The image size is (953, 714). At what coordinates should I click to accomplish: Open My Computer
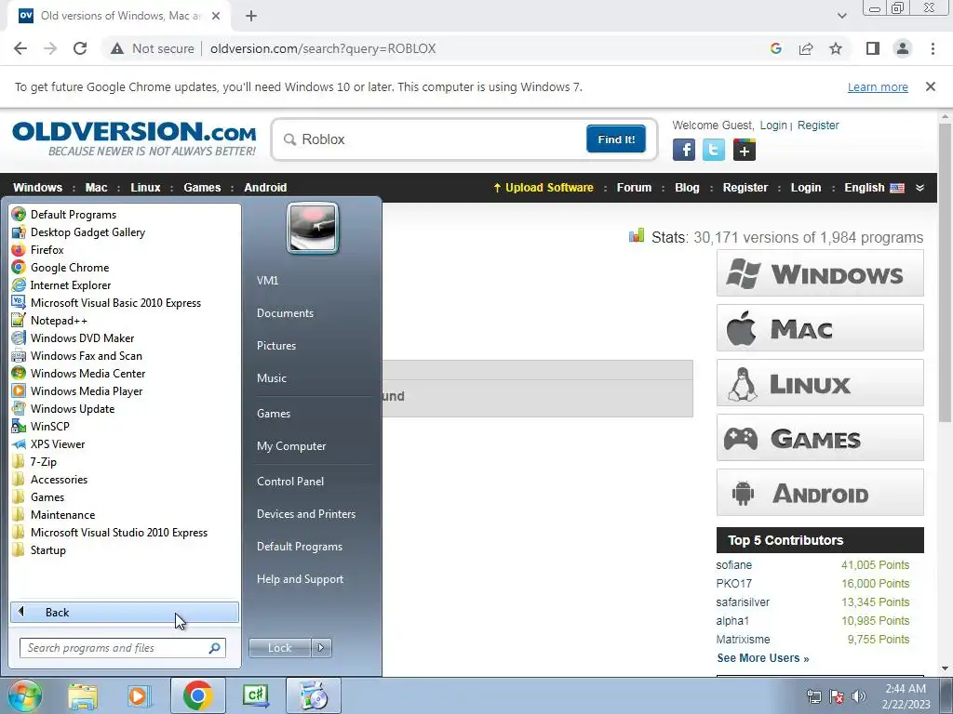[291, 446]
